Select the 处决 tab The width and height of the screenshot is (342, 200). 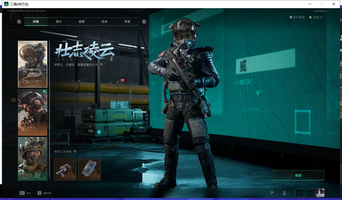pyautogui.click(x=104, y=22)
